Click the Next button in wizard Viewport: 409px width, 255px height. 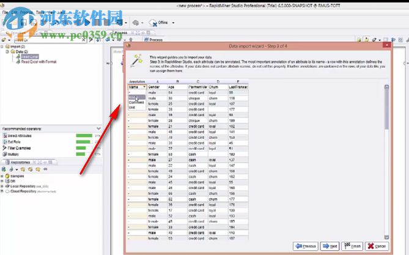(330, 246)
